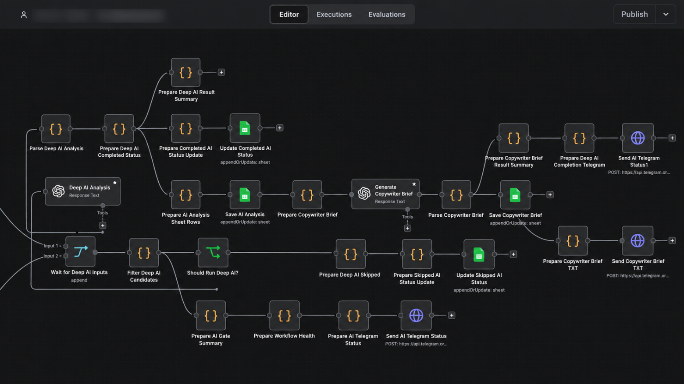Click the Prepare Deep AI Skipped node
Screen dimensions: 684x384
click(x=350, y=254)
